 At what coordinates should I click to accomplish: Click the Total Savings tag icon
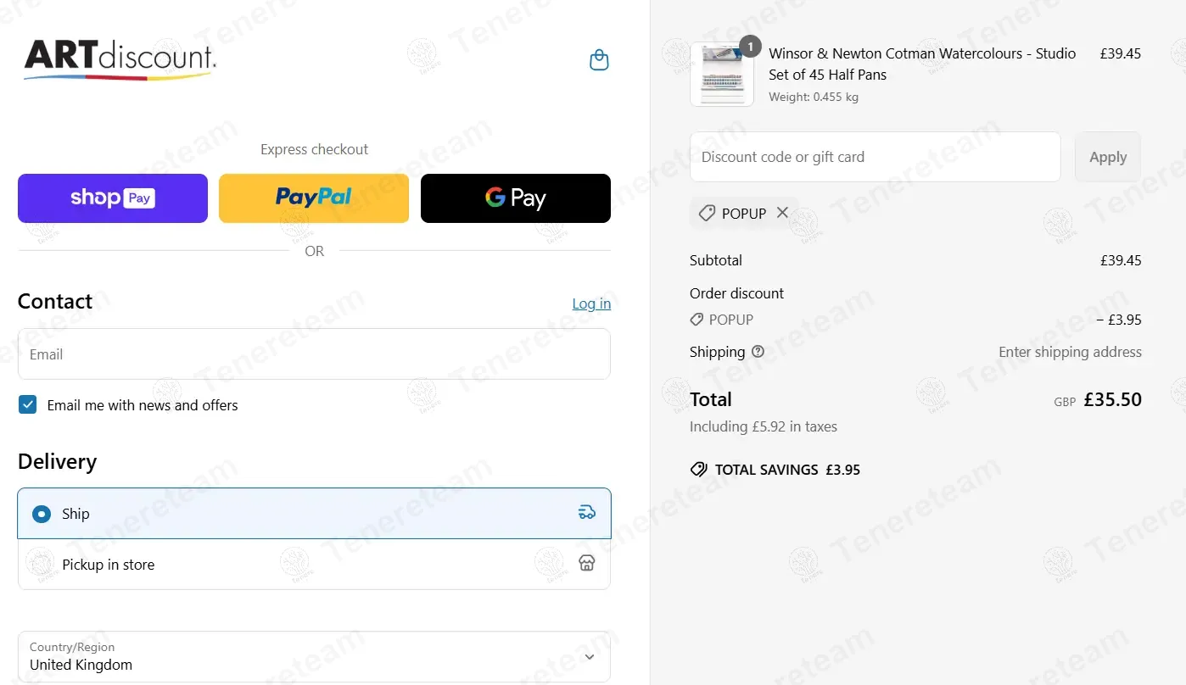(699, 470)
